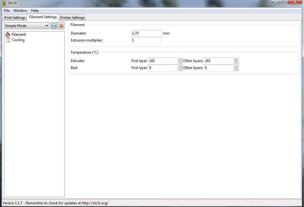Open the File menu
This screenshot has width=304, height=207.
point(7,11)
